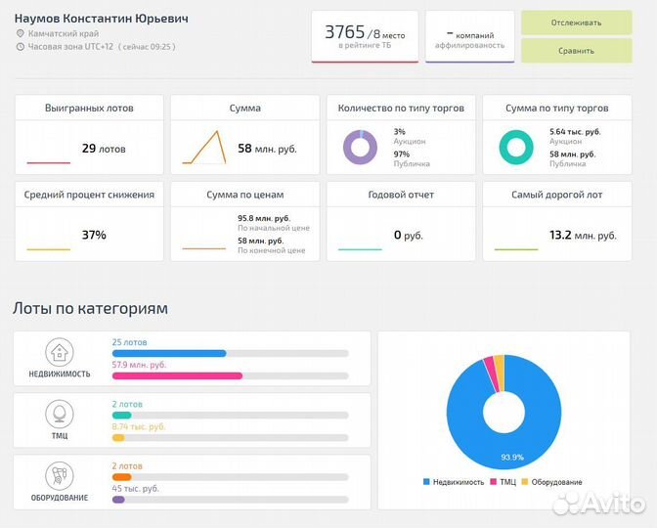Toggle the Недвижимость legend item in chart
Image resolution: width=657 pixels, height=528 pixels.
(x=454, y=482)
